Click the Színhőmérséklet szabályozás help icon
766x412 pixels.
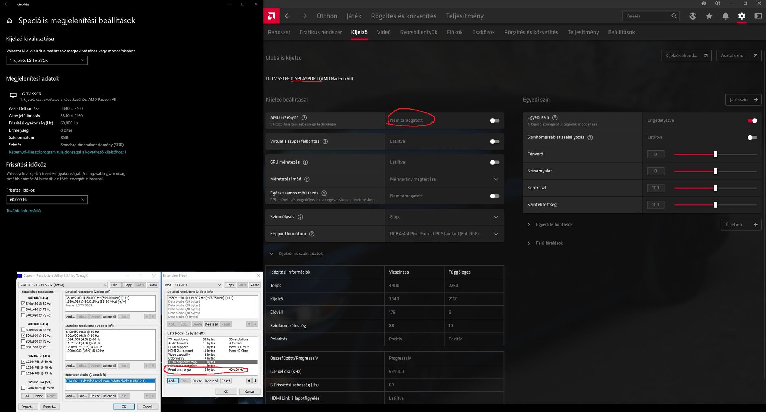pyautogui.click(x=590, y=137)
